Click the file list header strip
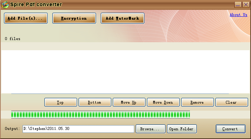Viewport: 251px width, 139px height. pyautogui.click(x=125, y=46)
